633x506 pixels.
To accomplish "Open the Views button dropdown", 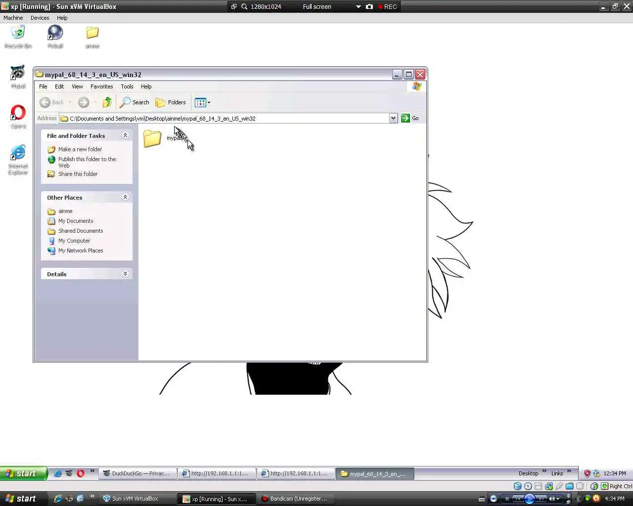I will coord(202,102).
